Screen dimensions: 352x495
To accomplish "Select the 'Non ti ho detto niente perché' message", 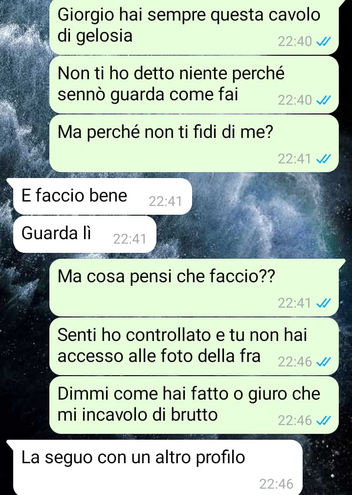I will [x=194, y=85].
